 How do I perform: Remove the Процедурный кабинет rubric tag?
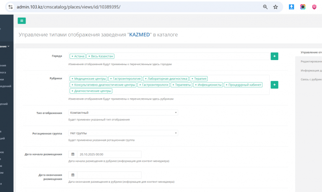(226, 85)
